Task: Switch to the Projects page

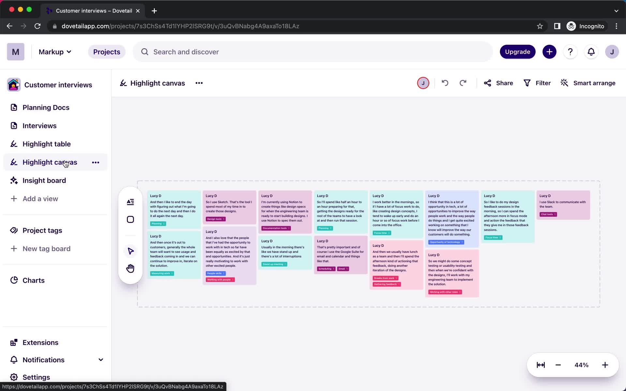Action: (x=107, y=51)
